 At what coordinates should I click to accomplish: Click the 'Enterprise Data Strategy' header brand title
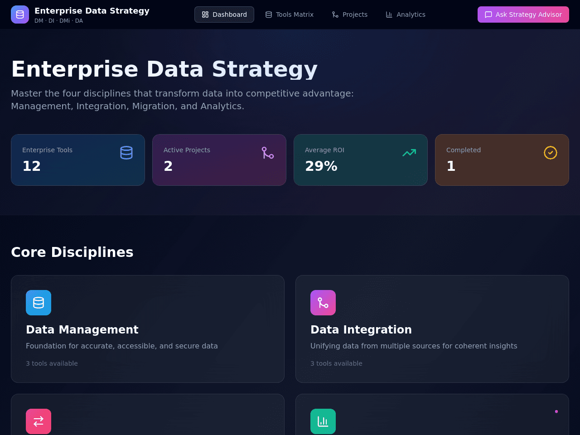(92, 11)
